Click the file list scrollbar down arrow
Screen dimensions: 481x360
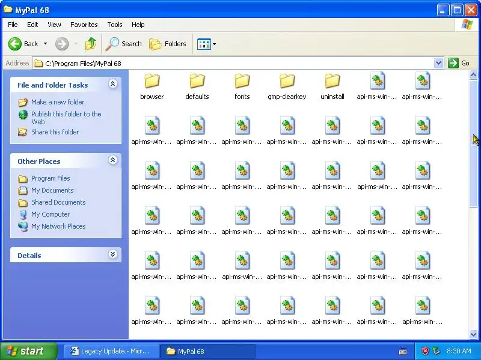point(473,334)
